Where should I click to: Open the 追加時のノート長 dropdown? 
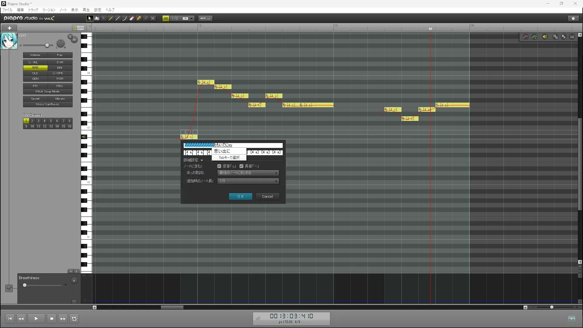click(248, 181)
